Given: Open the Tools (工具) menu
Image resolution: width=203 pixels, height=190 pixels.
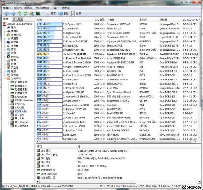Looking at the screenshot, I should 56,8.
